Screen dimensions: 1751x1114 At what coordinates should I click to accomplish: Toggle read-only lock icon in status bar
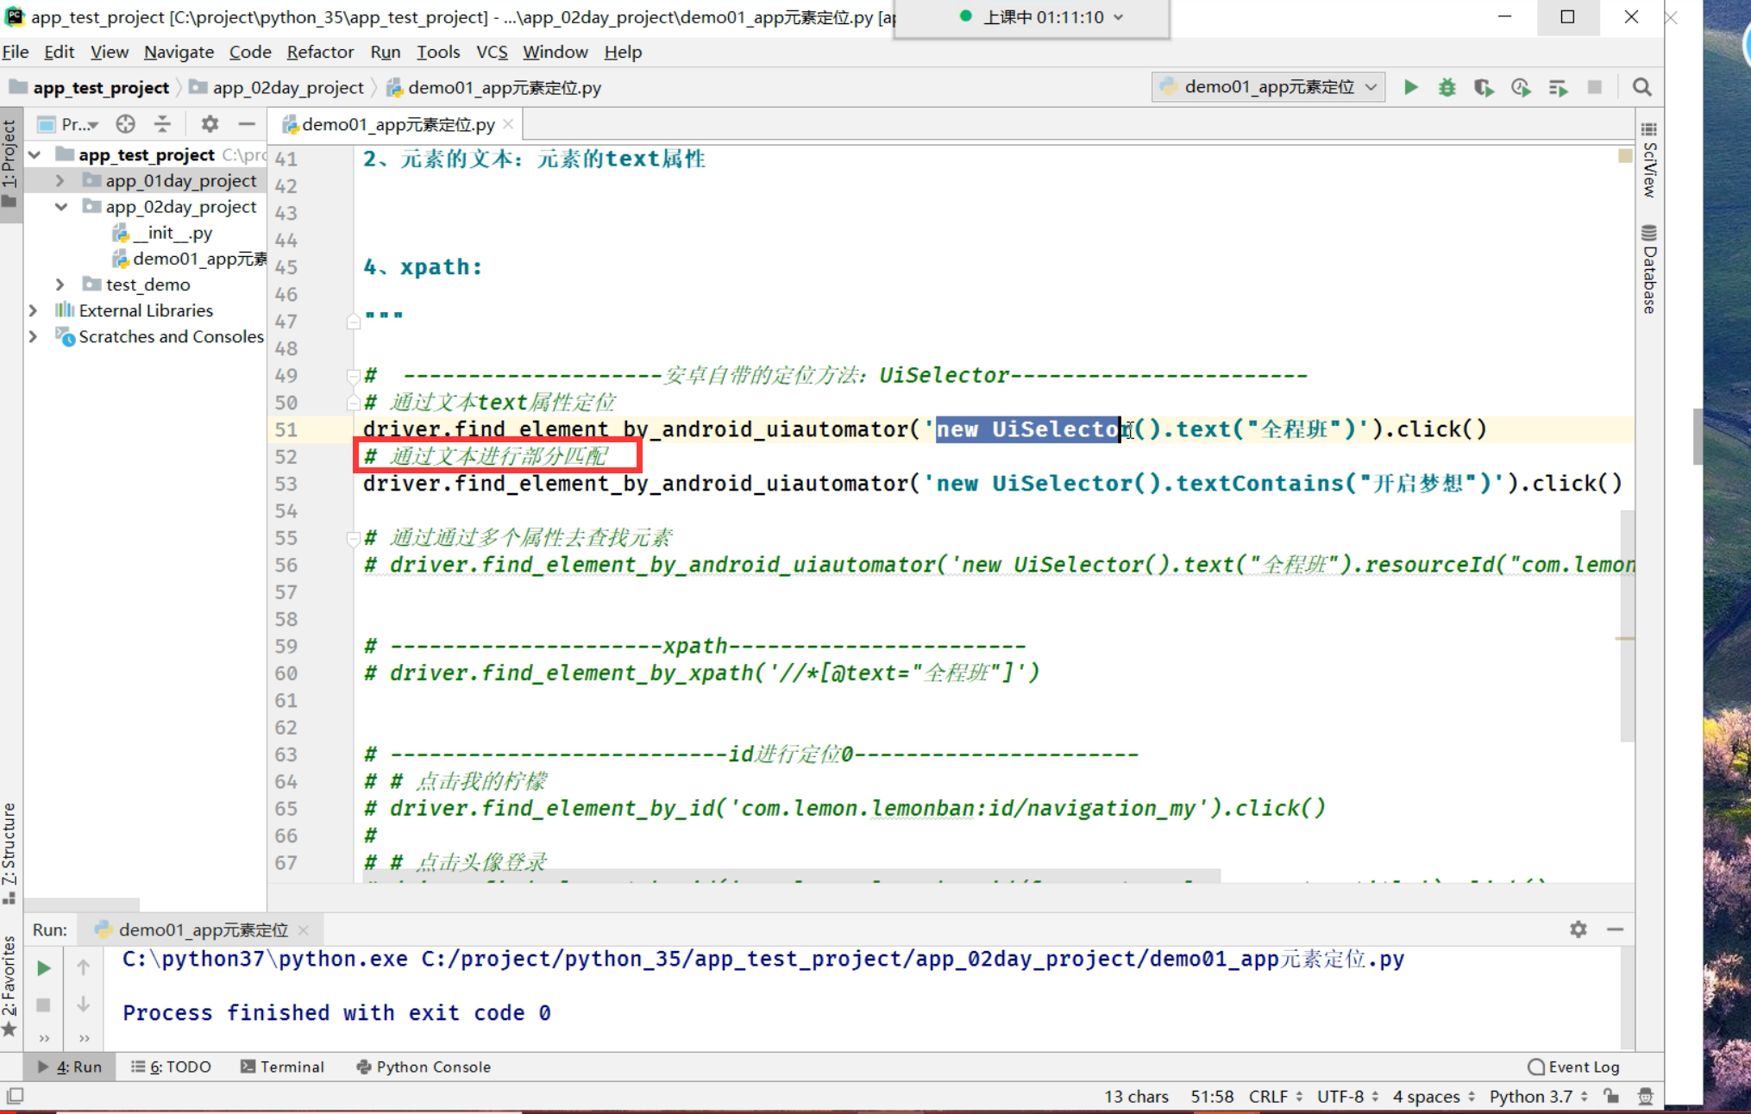(1610, 1096)
